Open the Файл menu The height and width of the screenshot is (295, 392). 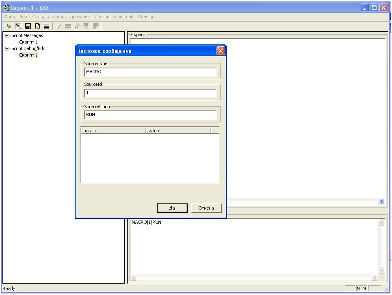(9, 17)
